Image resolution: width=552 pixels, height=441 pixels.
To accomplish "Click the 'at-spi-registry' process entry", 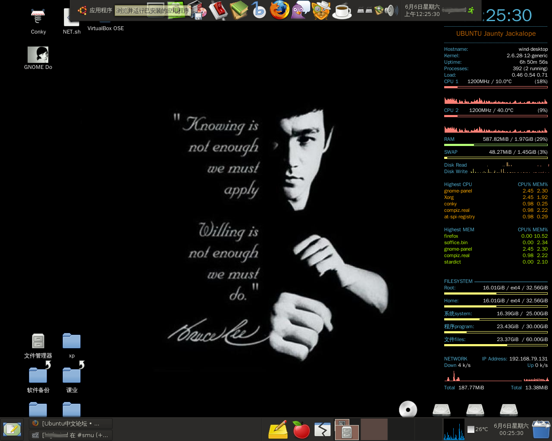I will [x=459, y=217].
